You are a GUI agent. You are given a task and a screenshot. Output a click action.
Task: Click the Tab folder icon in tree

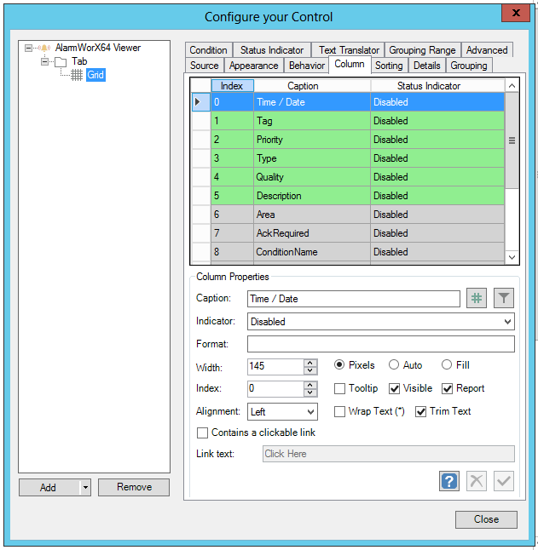(61, 62)
